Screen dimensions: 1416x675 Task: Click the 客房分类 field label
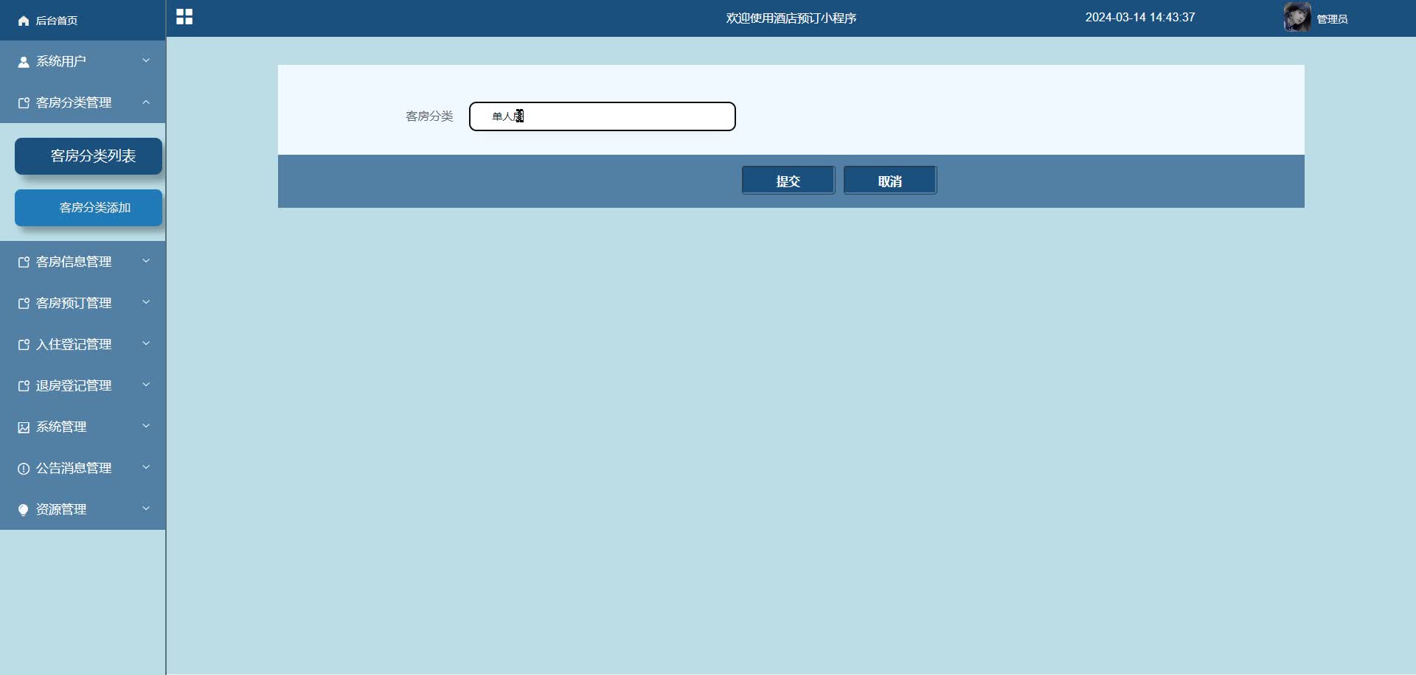point(429,116)
